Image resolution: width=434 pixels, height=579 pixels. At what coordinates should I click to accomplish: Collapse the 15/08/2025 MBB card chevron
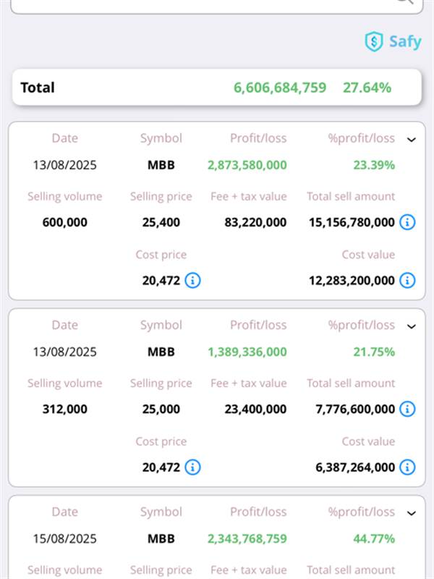[x=412, y=513]
